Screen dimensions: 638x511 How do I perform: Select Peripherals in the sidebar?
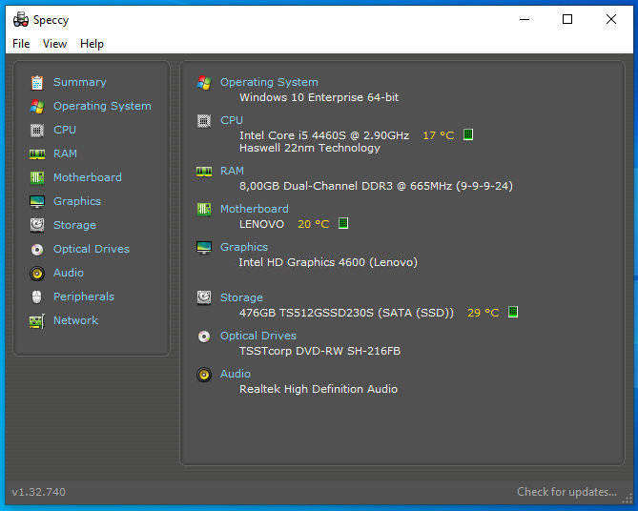(83, 296)
